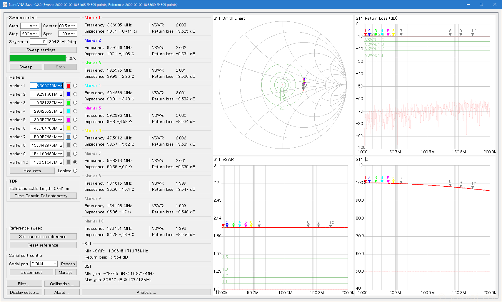Click the Marker 10 frequency field
The width and height of the screenshot is (502, 302).
pos(47,162)
